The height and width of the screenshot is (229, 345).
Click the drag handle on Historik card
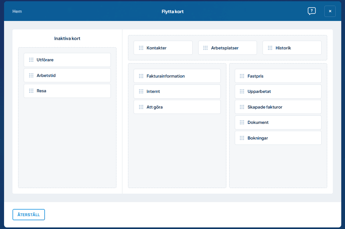click(x=270, y=48)
